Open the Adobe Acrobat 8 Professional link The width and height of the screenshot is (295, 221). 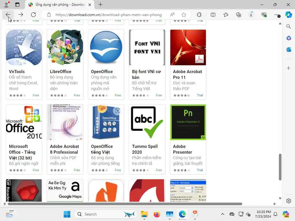64,149
